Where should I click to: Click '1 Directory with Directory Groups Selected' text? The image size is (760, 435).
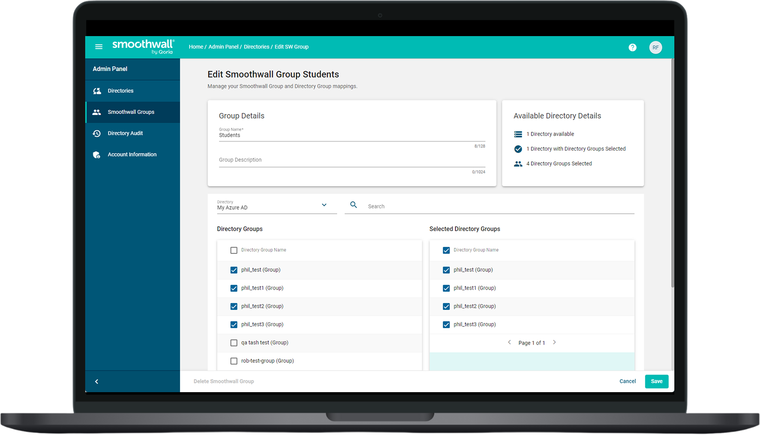click(576, 149)
